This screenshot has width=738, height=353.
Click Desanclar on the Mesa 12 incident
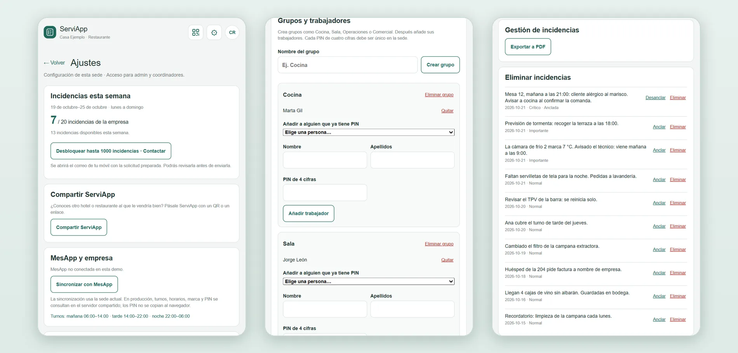point(656,98)
